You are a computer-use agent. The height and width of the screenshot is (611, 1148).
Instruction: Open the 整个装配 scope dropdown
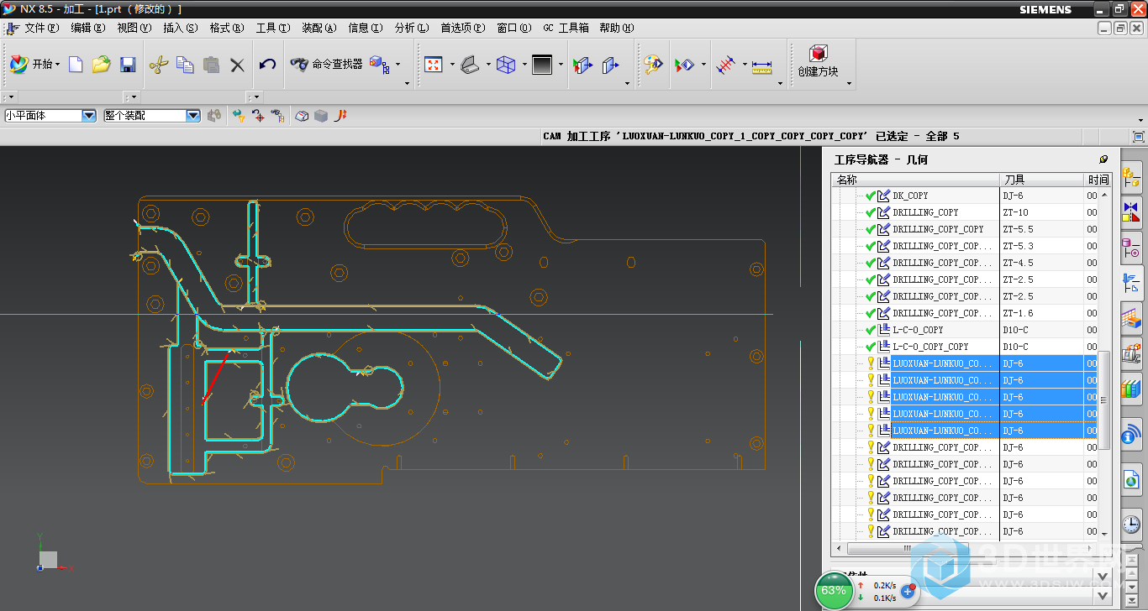(193, 116)
